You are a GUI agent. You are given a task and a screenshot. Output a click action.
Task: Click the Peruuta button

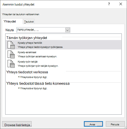[115, 124]
